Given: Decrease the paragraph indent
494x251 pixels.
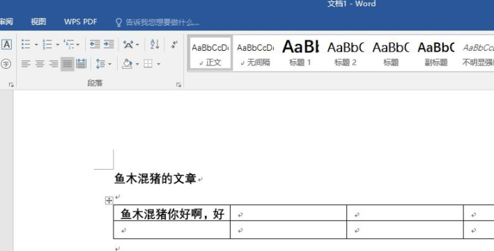Looking at the screenshot, I should (95, 44).
